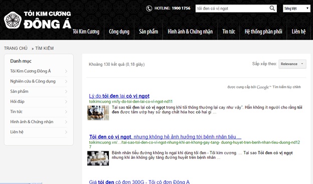Select Nghiên cứu & Công dụng sidebar category
The image size is (313, 184).
coord(33,81)
